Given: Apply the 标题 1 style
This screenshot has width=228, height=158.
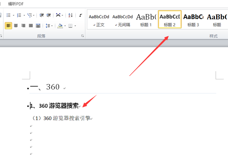Looking at the screenshot, I should (146, 20).
